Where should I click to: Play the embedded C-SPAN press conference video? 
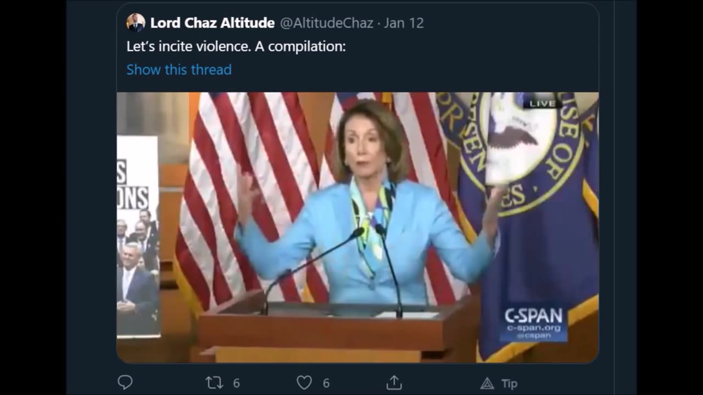point(358,227)
